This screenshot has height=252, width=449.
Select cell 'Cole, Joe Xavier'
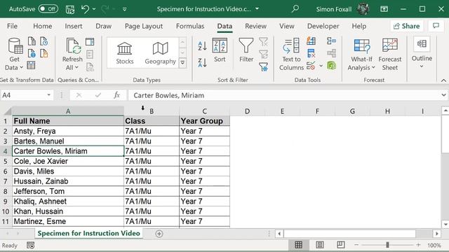point(68,161)
